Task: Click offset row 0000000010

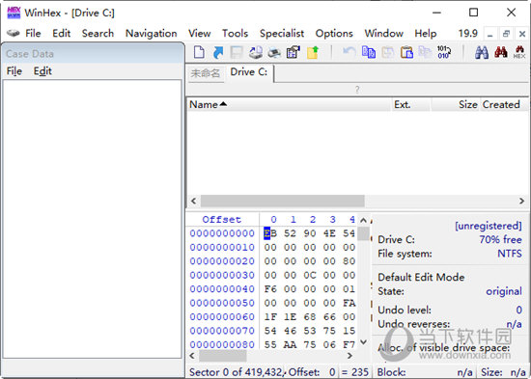Action: [x=222, y=247]
